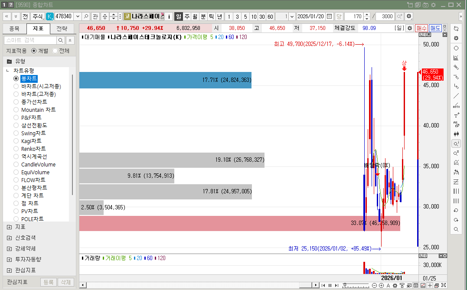Expand the 강세약세 tree section

pos(9,249)
